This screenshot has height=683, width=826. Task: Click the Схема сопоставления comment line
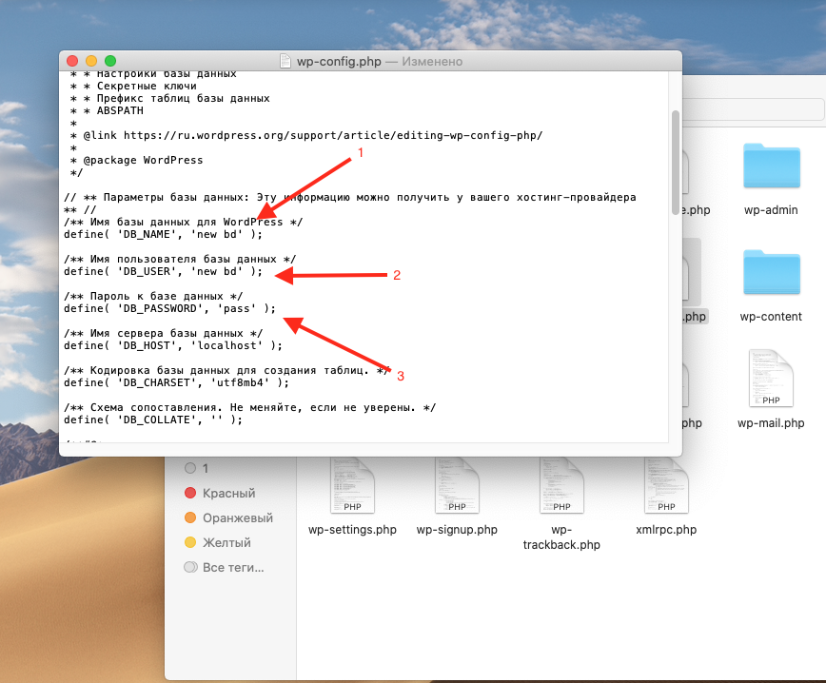[x=249, y=407]
